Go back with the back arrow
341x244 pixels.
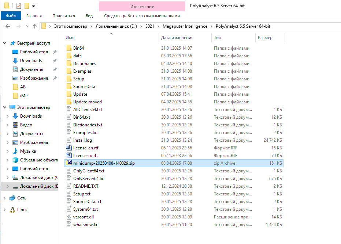8,26
